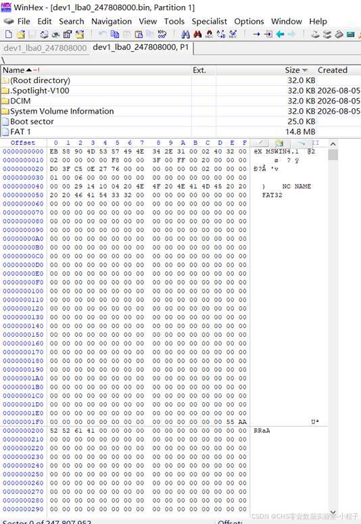Click offset 00000001F0 row label
Viewport: 361px width, 524px height.
[23, 422]
